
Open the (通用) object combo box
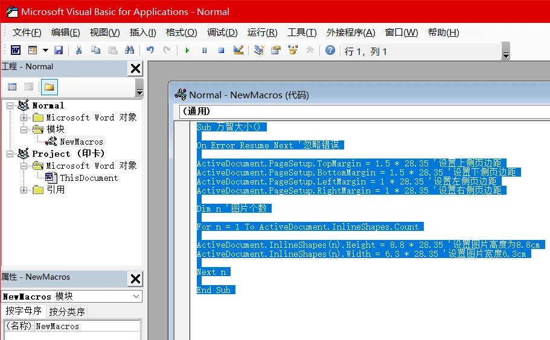(x=365, y=112)
